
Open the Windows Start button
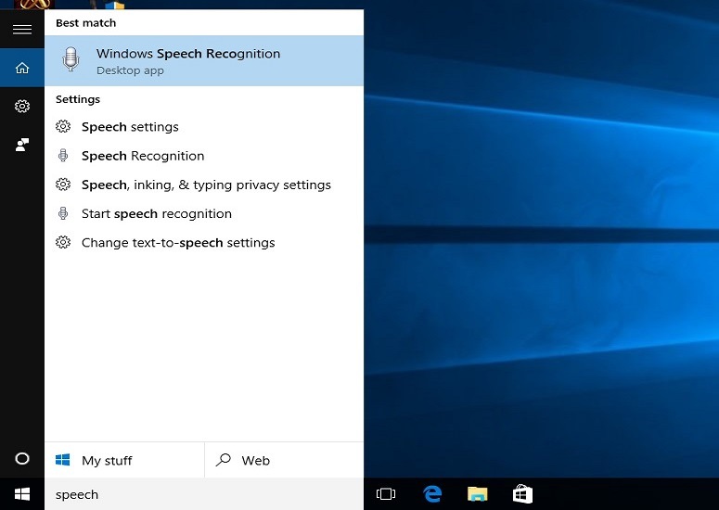(x=22, y=494)
